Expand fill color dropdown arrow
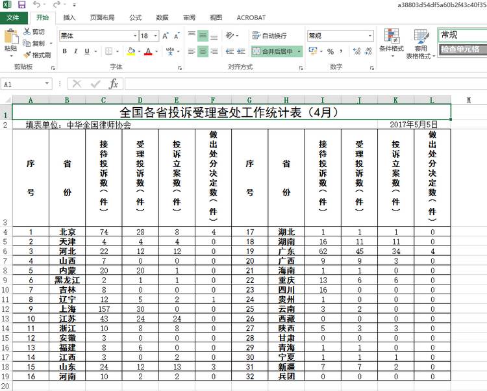The width and height of the screenshot is (487, 391). pyautogui.click(x=139, y=51)
